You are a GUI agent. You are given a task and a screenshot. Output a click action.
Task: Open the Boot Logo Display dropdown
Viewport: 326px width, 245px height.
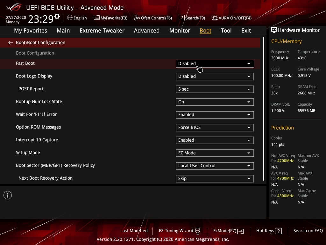pos(215,77)
